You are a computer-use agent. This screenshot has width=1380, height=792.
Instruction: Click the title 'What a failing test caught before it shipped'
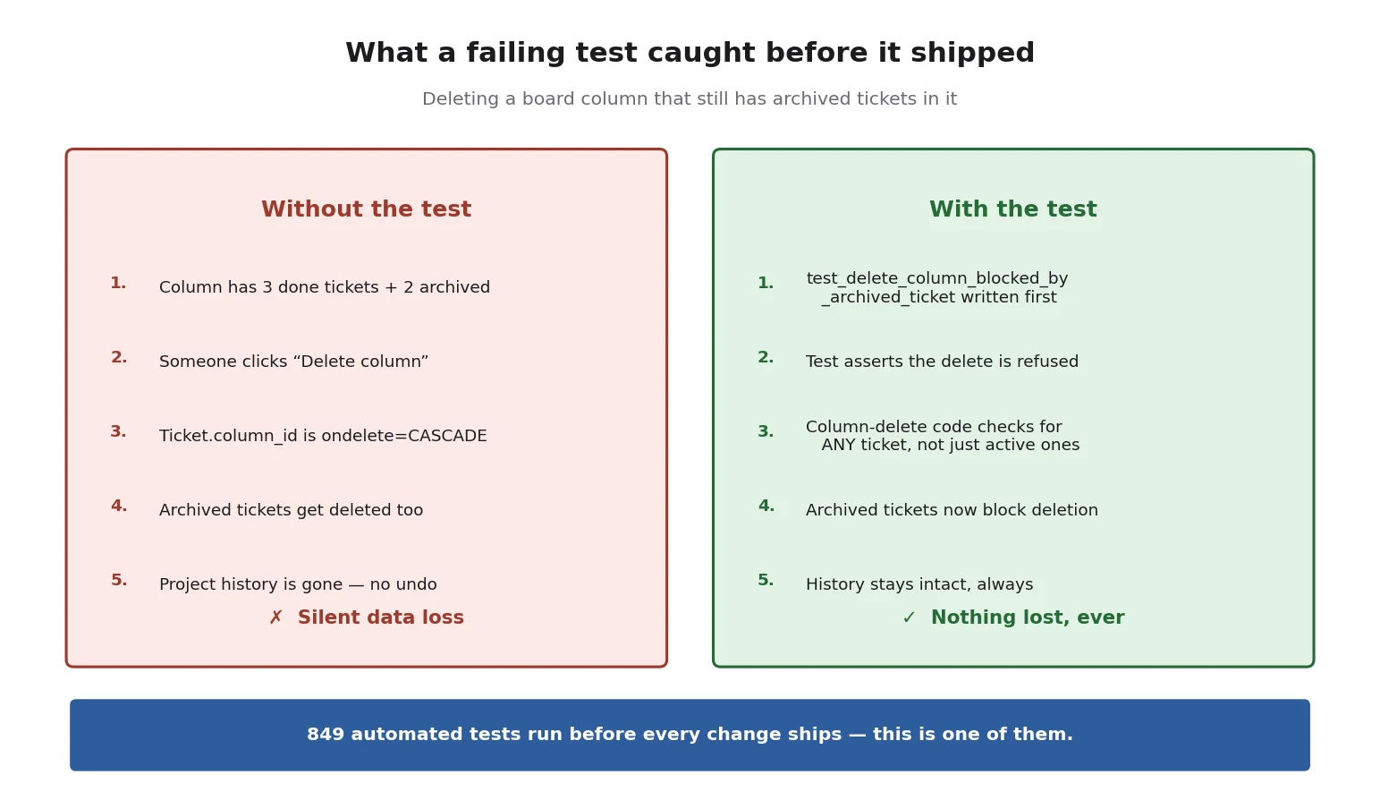click(x=690, y=54)
